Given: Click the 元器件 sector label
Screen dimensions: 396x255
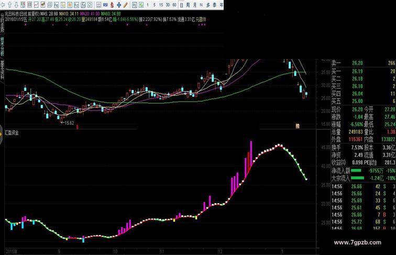Looking at the screenshot, I should [201, 19].
